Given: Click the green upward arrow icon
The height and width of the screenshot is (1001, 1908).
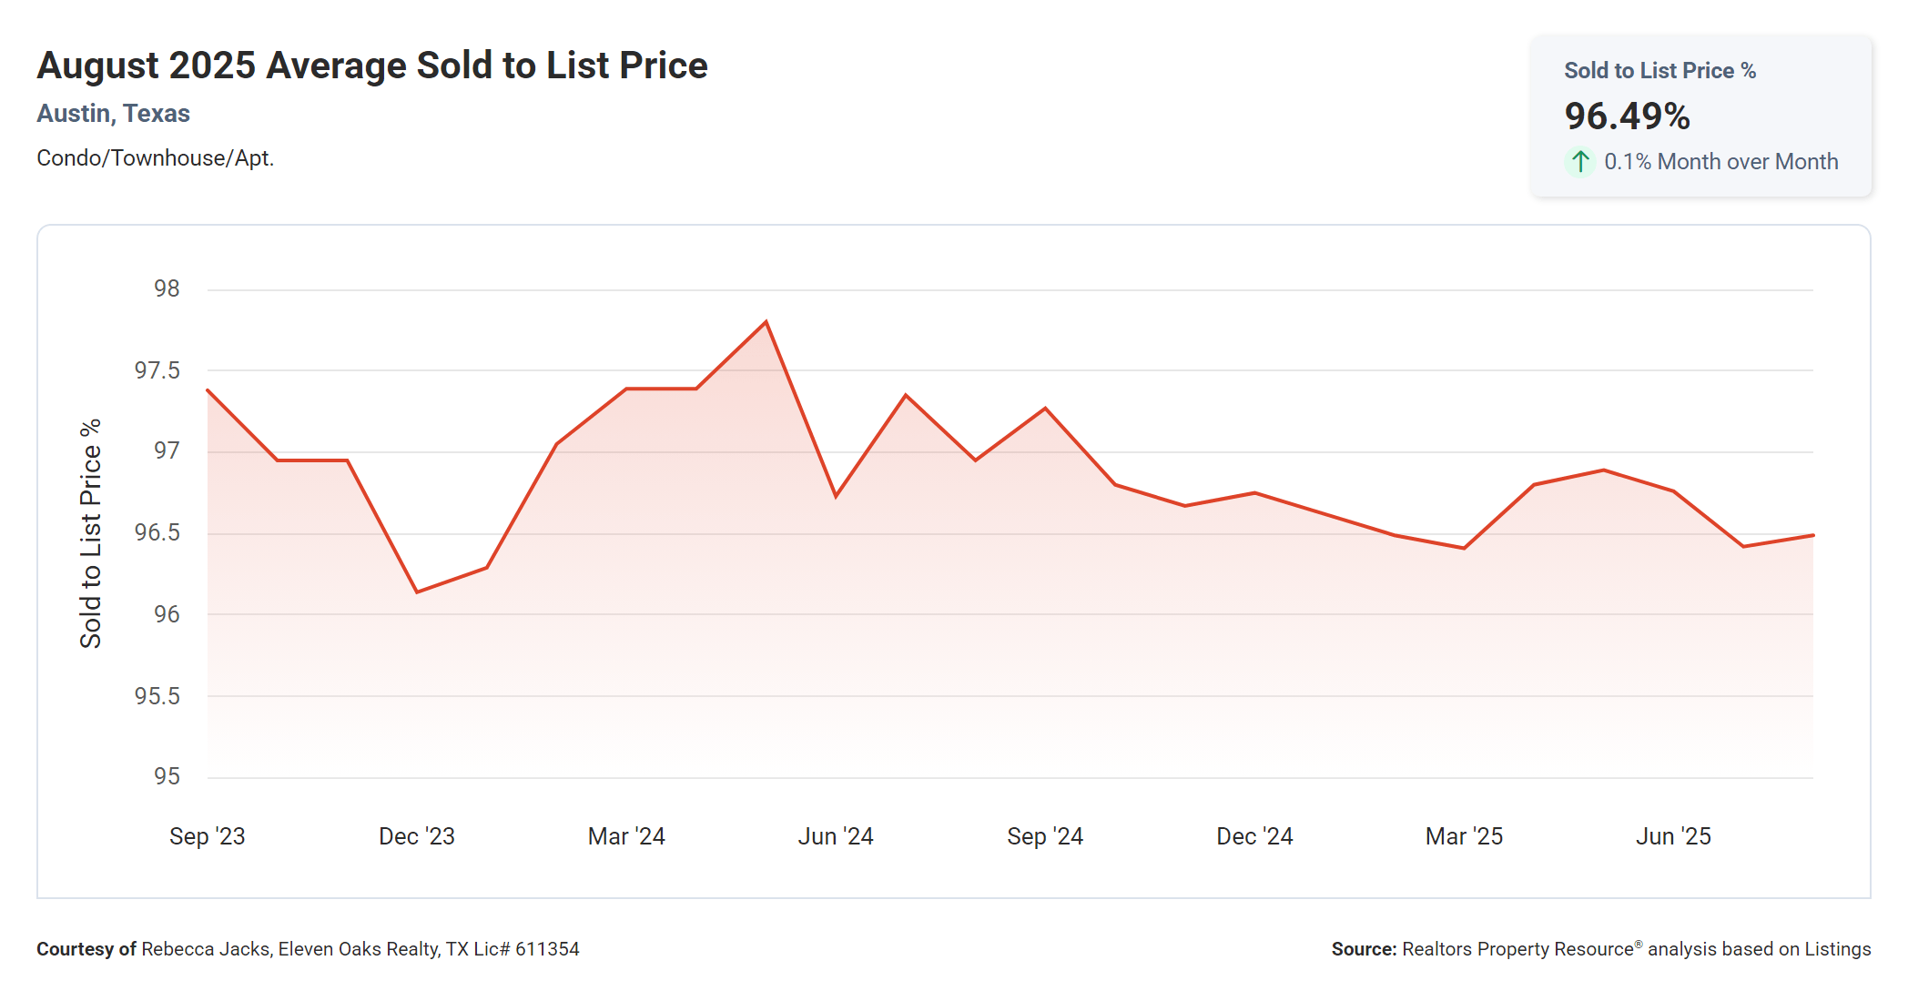Looking at the screenshot, I should point(1580,162).
